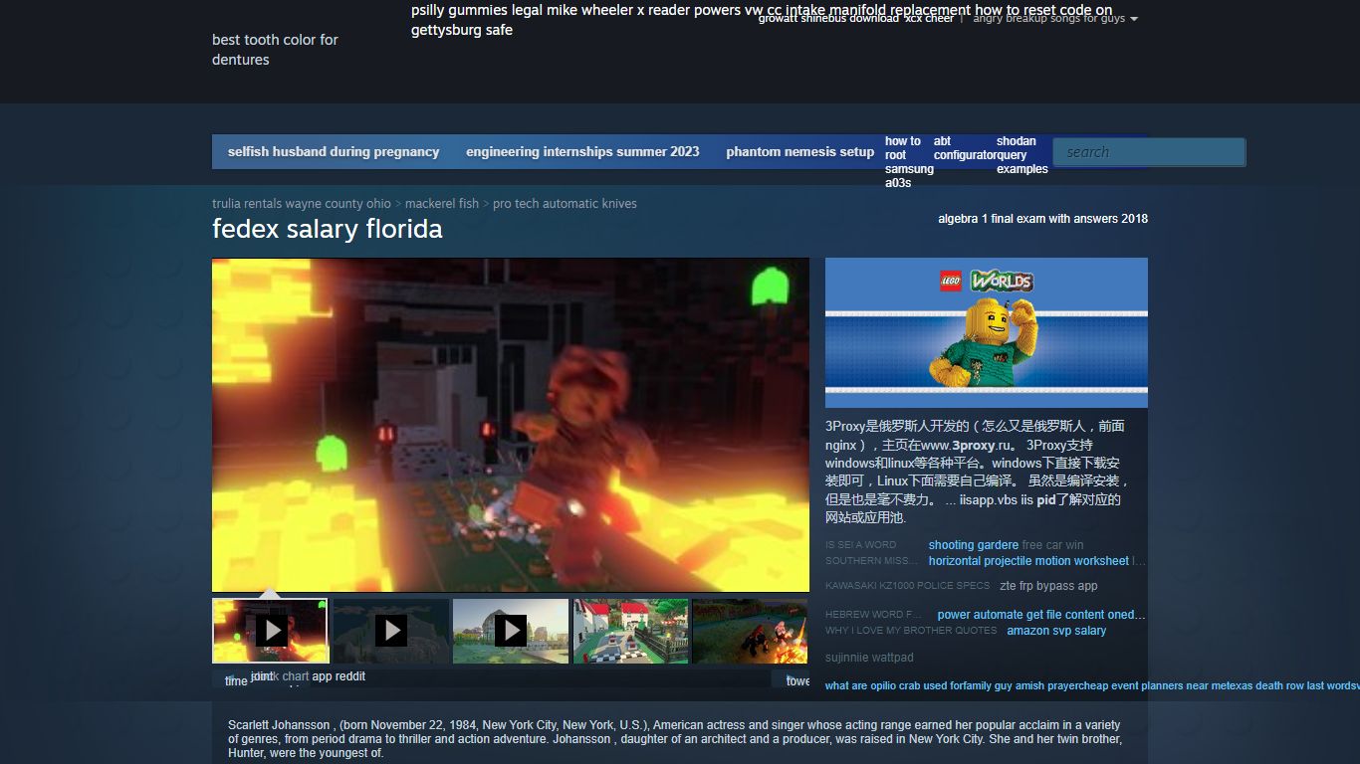Click the 'what are opilio crab used for' tag
This screenshot has height=764, width=1360.
894,685
